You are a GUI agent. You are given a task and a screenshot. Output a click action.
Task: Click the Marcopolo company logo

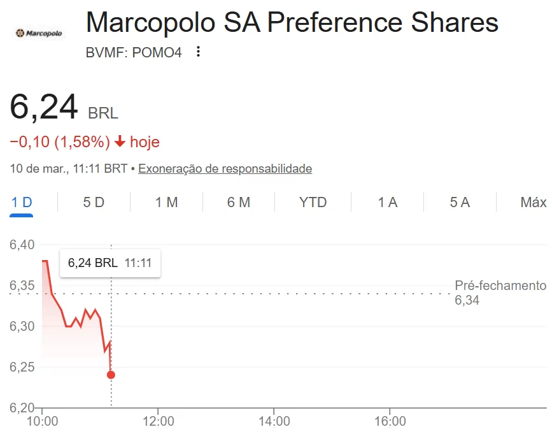point(38,33)
